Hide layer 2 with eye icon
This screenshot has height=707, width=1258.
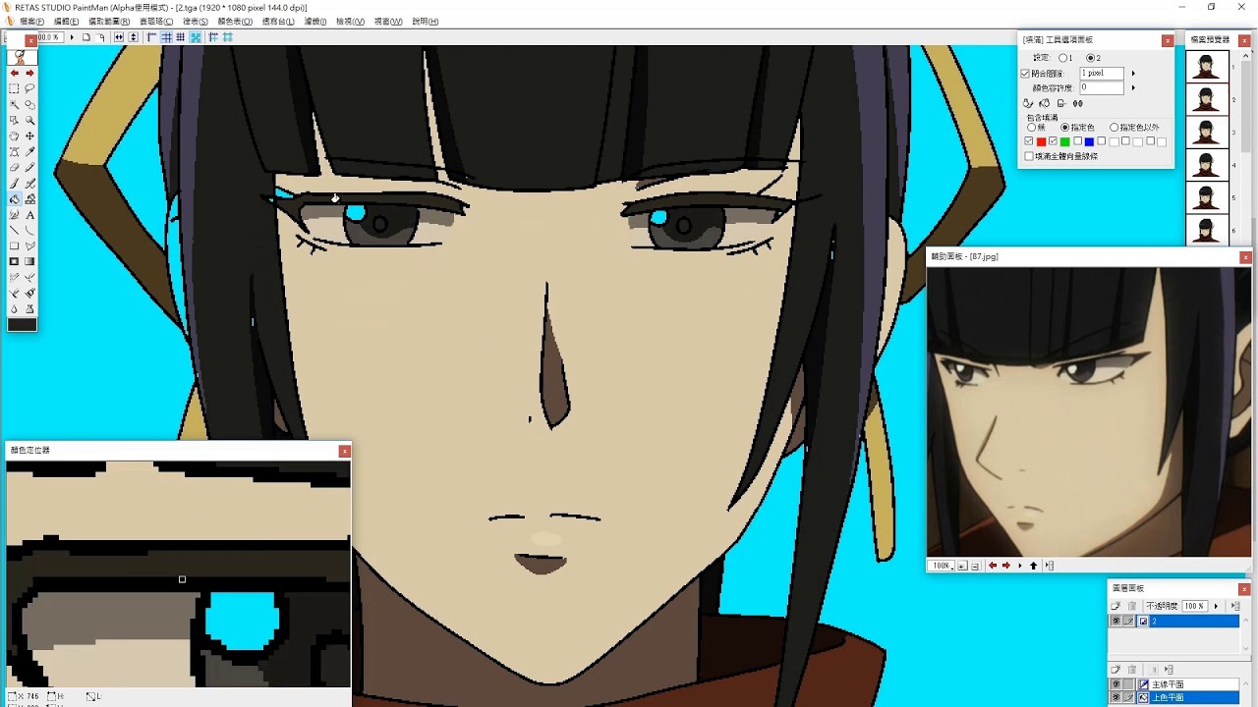point(1115,621)
